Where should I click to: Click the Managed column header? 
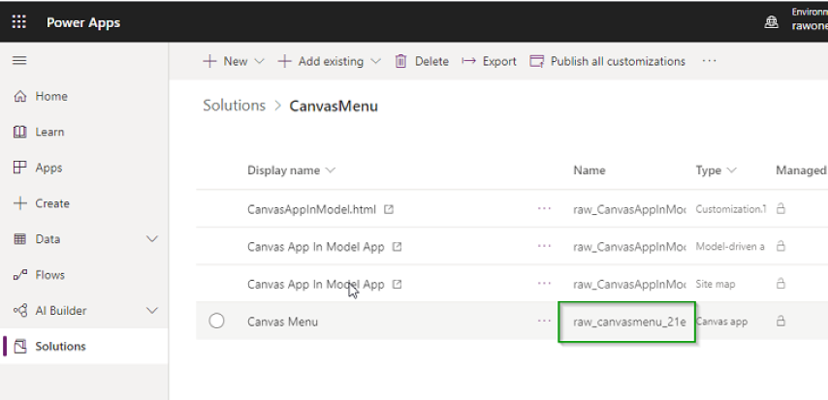tap(800, 170)
